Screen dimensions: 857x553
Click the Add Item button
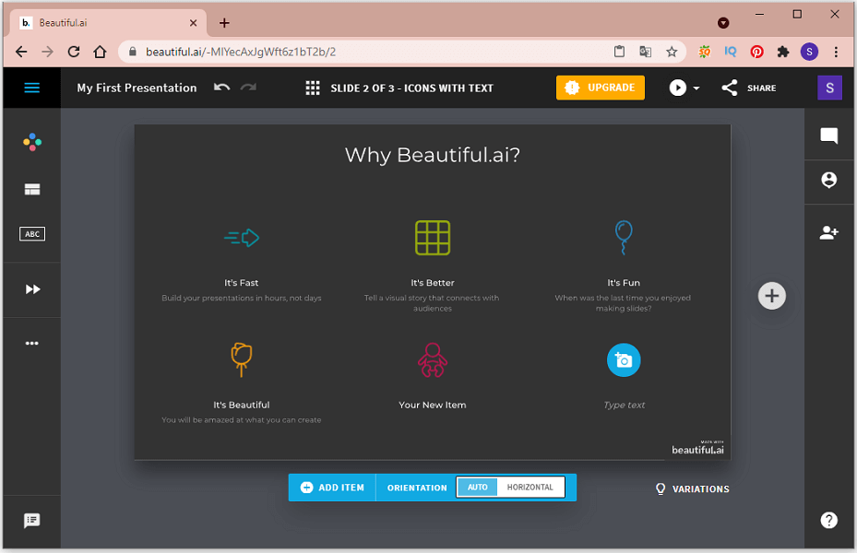point(332,488)
